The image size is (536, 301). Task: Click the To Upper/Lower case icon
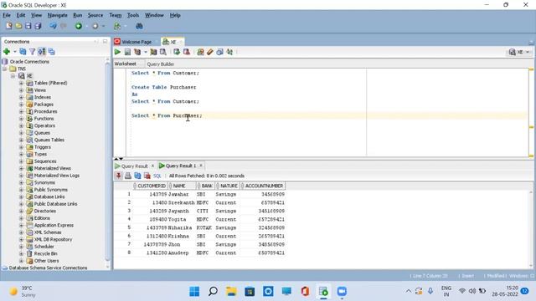(x=229, y=52)
